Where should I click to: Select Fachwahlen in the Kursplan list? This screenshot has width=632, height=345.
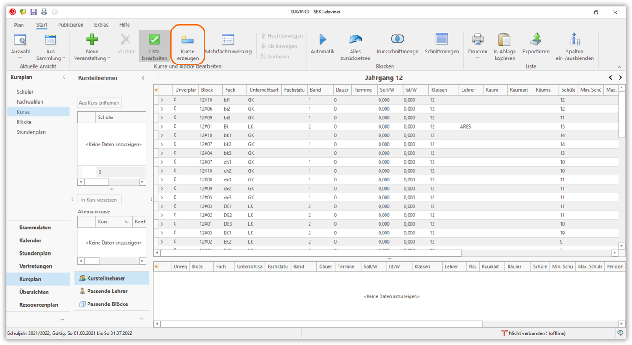click(30, 102)
